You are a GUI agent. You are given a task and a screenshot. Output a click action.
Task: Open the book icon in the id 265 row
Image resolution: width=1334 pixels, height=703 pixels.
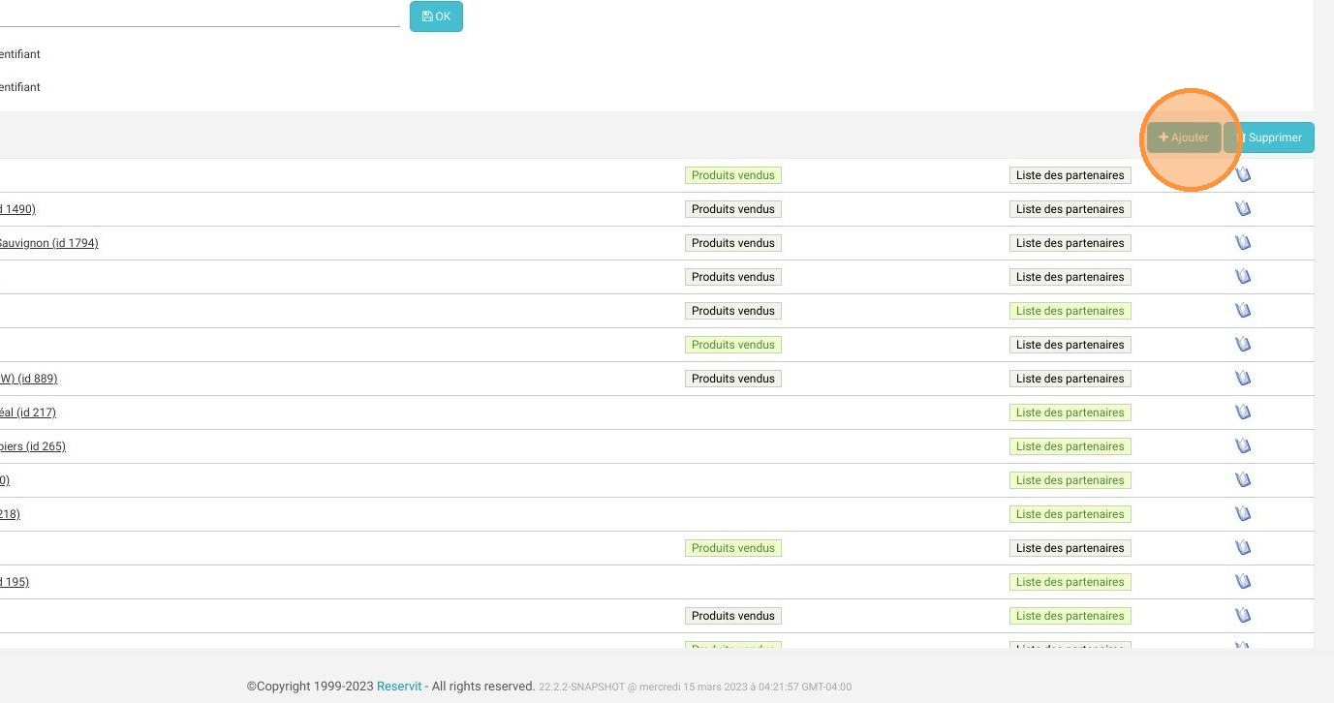coord(1243,445)
